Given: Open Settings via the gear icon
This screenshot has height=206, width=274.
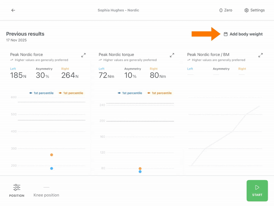Looking at the screenshot, I should pyautogui.click(x=246, y=10).
